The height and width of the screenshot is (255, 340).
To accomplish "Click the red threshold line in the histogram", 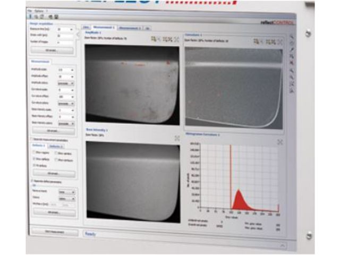I will [x=231, y=175].
